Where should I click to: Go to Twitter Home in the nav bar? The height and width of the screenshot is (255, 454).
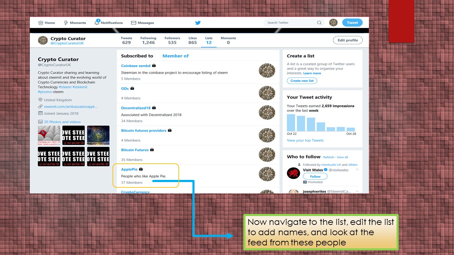46,23
